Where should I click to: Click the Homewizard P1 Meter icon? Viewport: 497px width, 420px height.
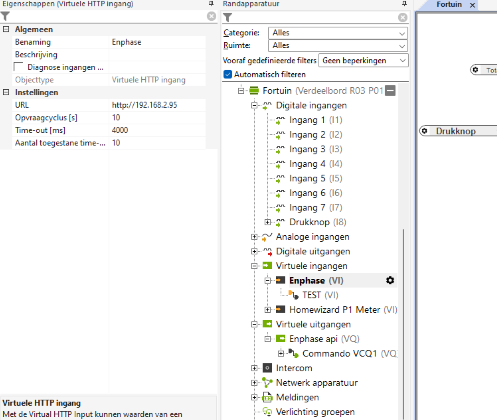point(280,309)
